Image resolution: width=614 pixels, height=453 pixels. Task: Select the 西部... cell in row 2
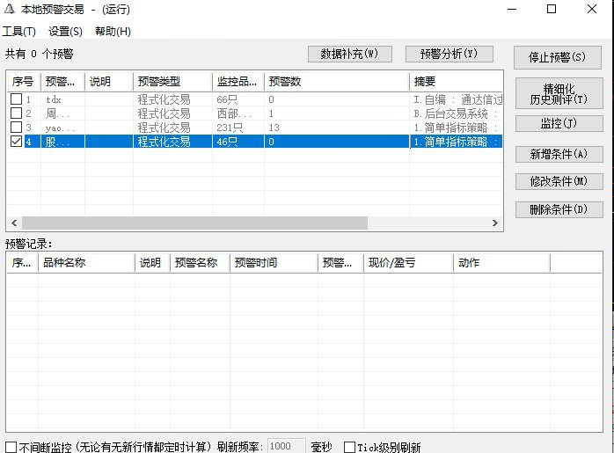click(238, 113)
